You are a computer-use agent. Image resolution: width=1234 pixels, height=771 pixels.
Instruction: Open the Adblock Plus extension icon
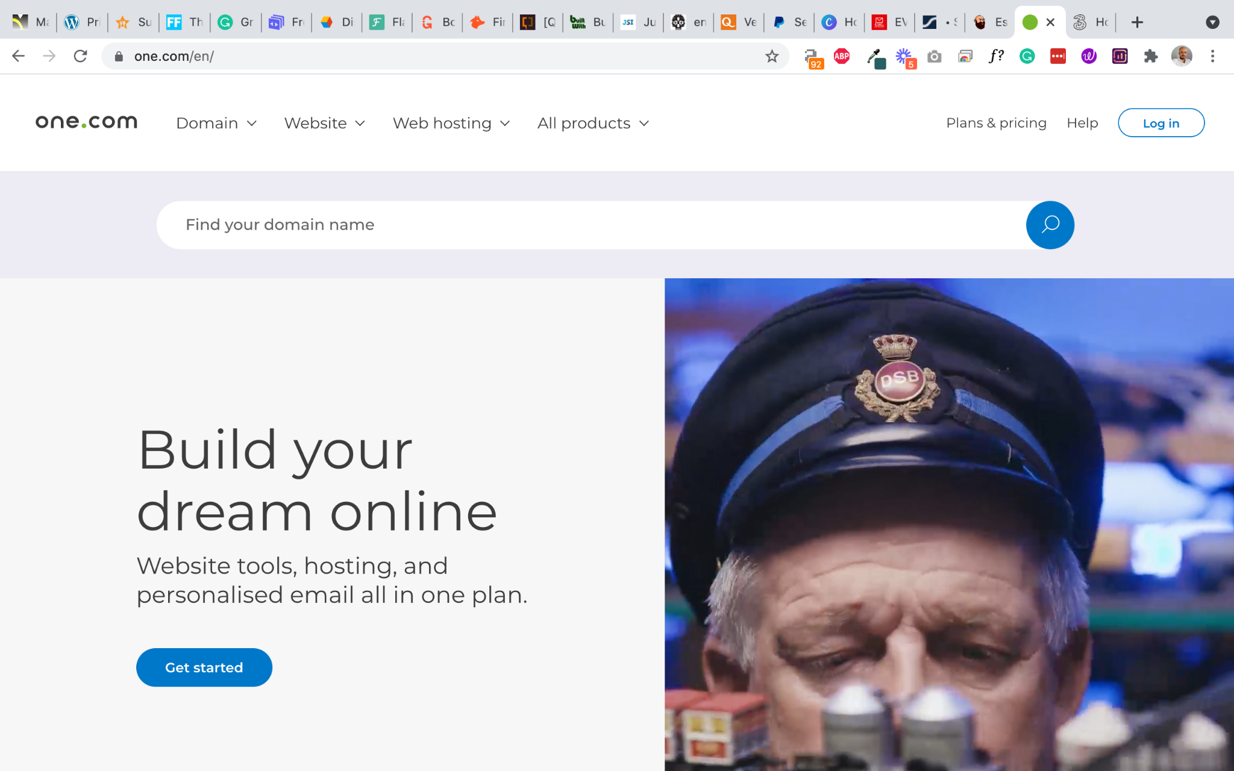tap(842, 56)
